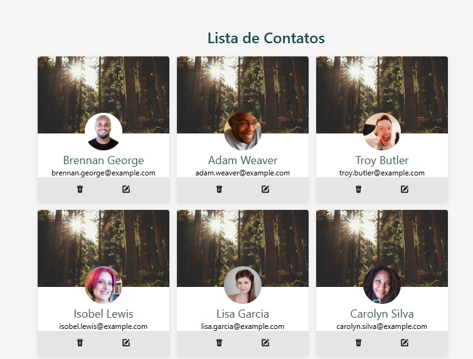The width and height of the screenshot is (473, 359).
Task: Click the edit icon for Isobel Lewis
Action: pos(126,343)
